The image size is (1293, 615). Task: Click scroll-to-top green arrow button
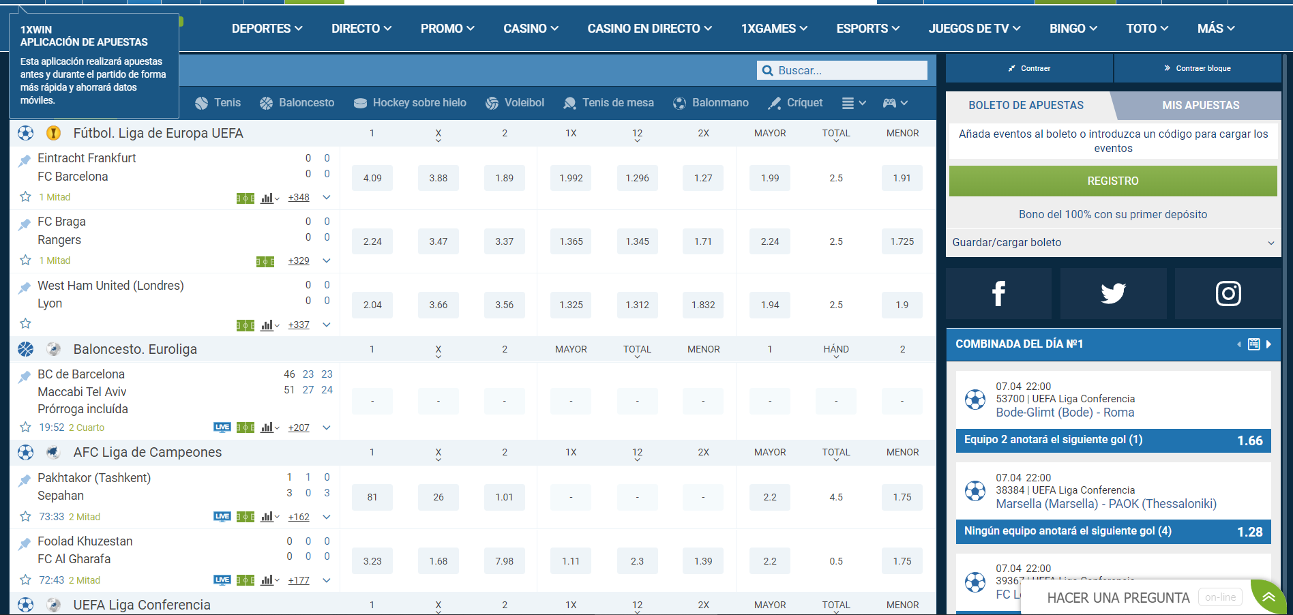[1268, 597]
